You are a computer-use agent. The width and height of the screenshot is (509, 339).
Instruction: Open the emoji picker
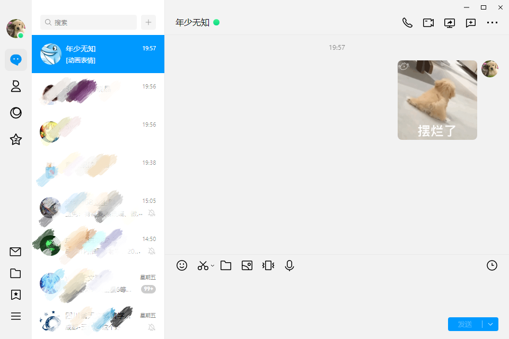pos(182,265)
